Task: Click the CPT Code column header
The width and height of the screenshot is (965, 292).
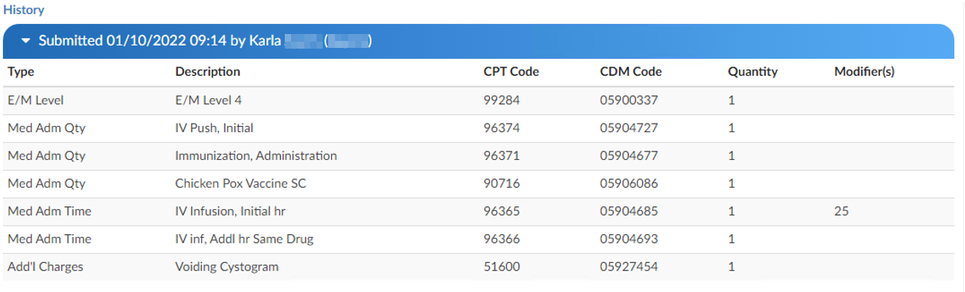Action: point(511,72)
